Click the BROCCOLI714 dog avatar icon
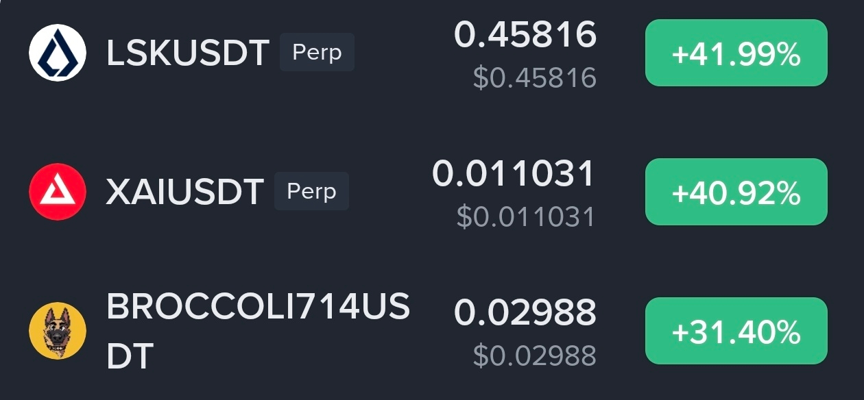 (x=58, y=331)
